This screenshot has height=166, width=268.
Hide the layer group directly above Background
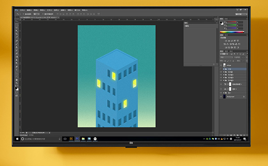[x=221, y=93]
